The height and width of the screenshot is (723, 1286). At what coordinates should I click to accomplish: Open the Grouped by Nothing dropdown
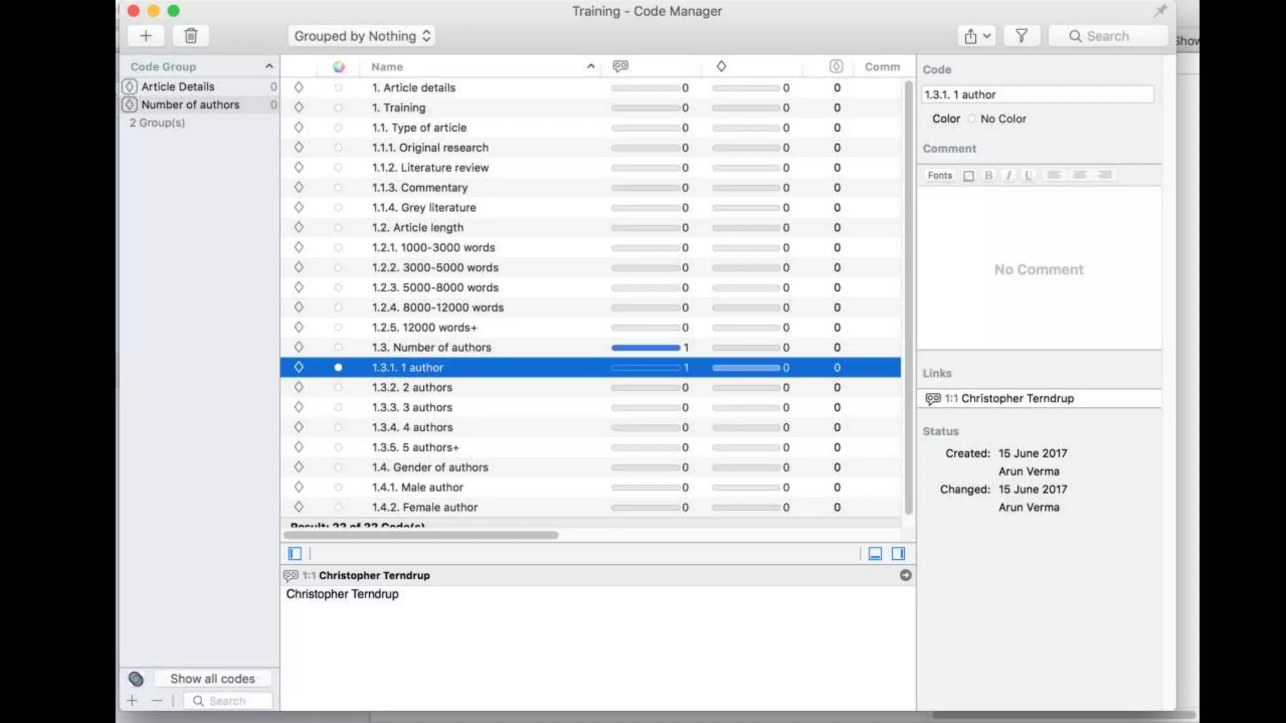(362, 36)
